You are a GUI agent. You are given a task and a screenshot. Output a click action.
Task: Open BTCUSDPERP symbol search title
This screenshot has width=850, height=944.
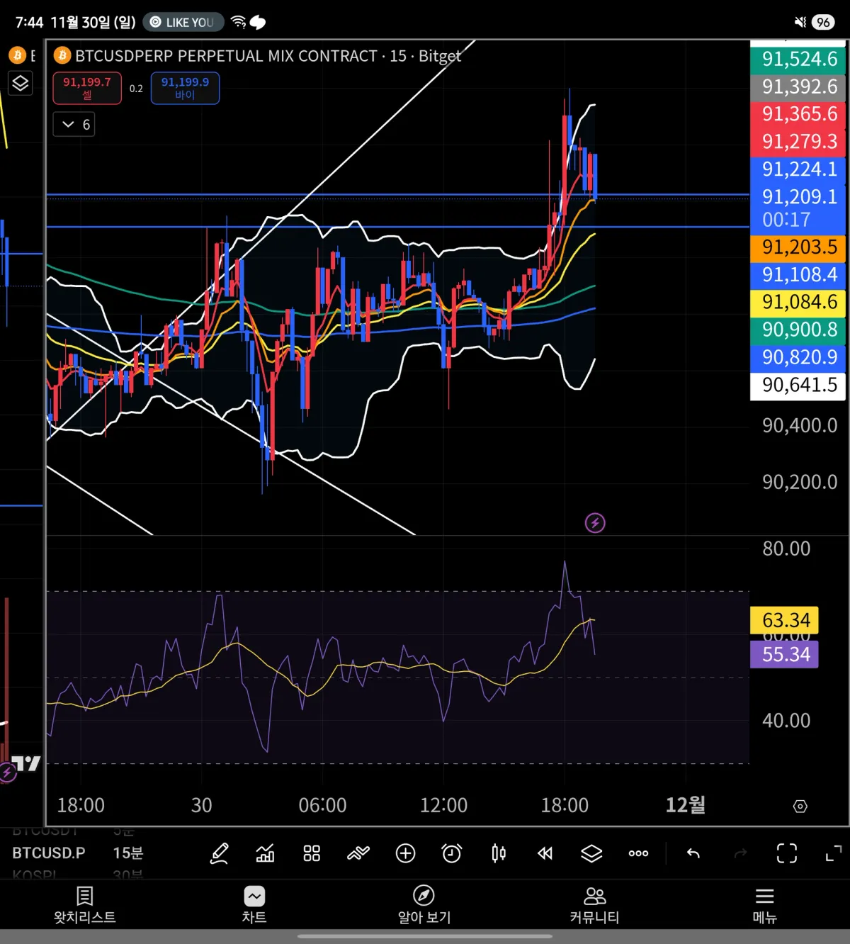tap(226, 56)
